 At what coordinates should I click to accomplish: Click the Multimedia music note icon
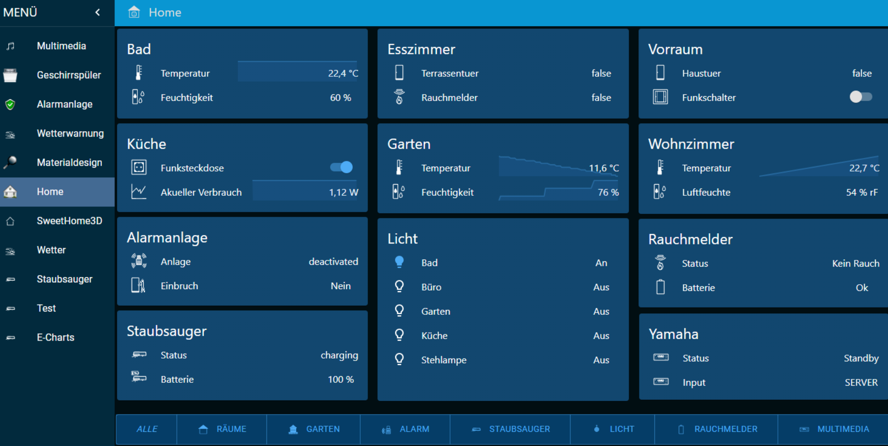(x=10, y=46)
